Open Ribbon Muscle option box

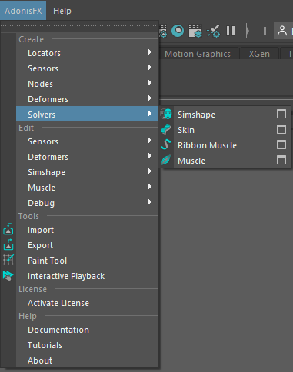point(281,144)
